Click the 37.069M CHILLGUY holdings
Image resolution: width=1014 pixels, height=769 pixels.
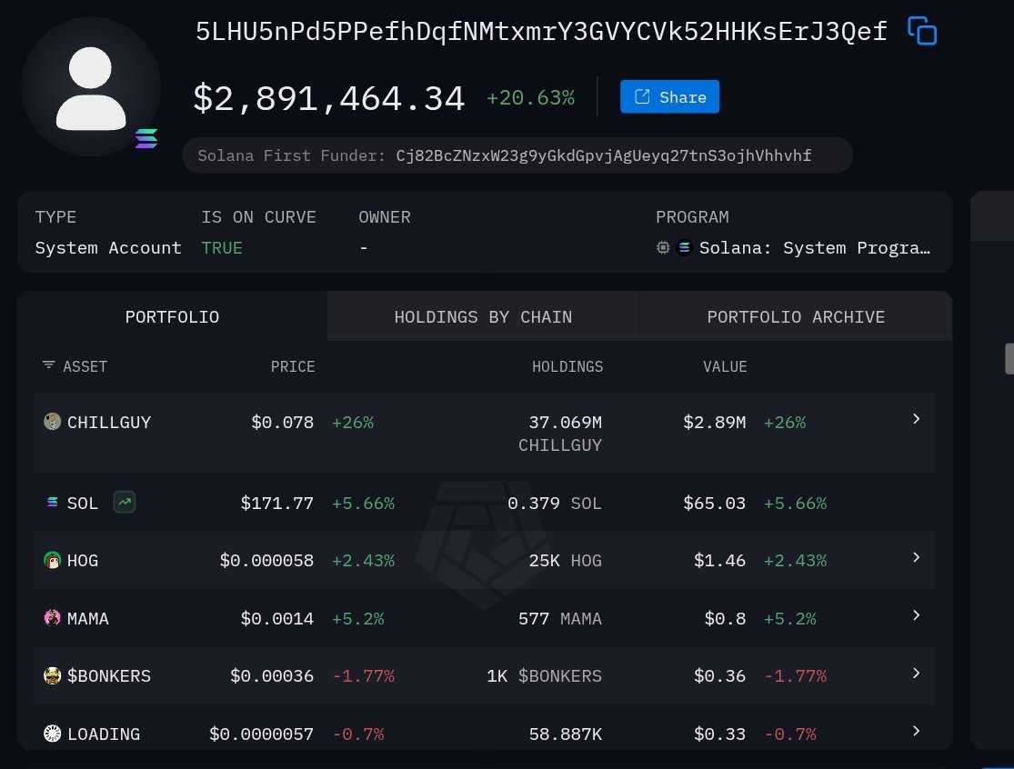[560, 434]
